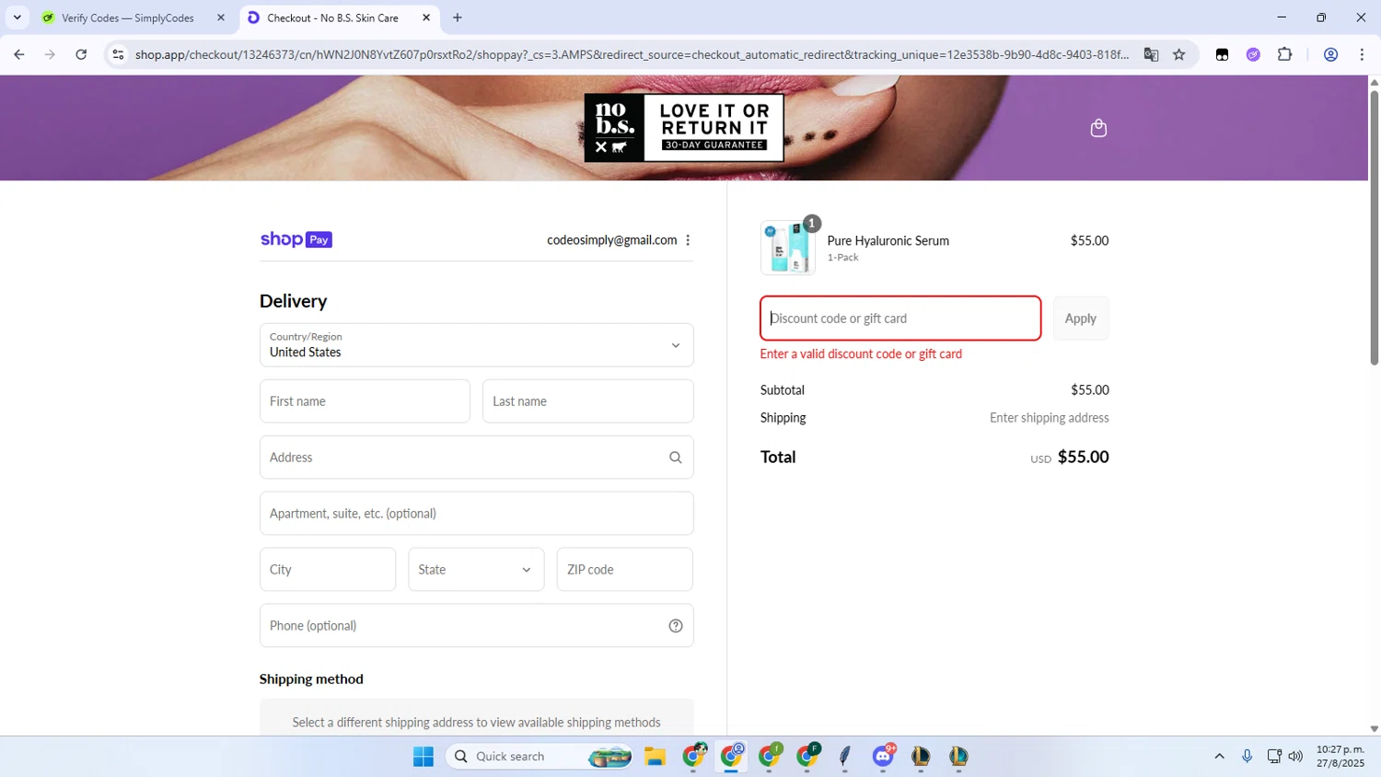Click the City field

point(328,570)
